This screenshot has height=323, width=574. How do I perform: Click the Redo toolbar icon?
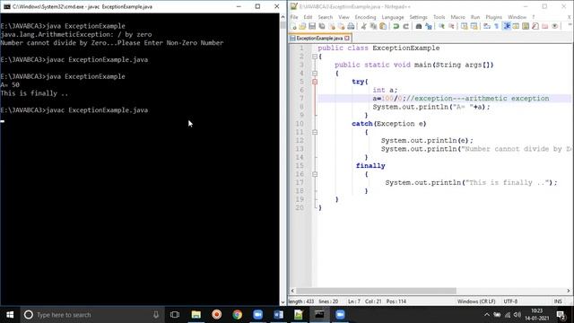(x=405, y=26)
